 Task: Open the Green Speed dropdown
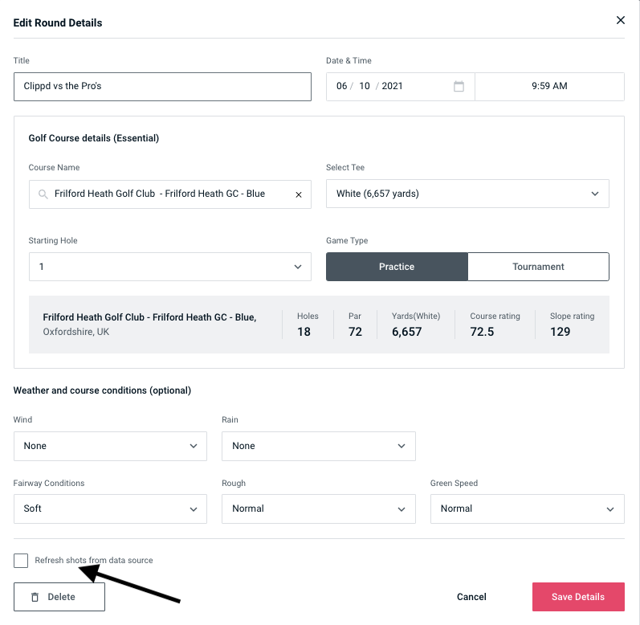[x=527, y=509]
